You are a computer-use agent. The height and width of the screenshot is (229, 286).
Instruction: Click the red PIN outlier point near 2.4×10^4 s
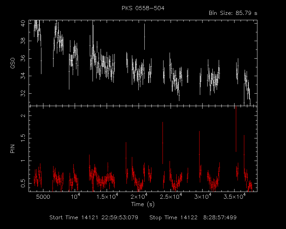pyautogui.click(x=163, y=143)
